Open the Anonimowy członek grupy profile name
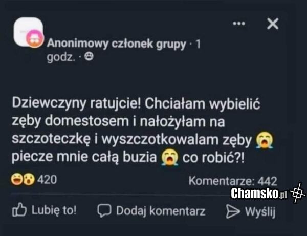The image size is (307, 236). 117,44
